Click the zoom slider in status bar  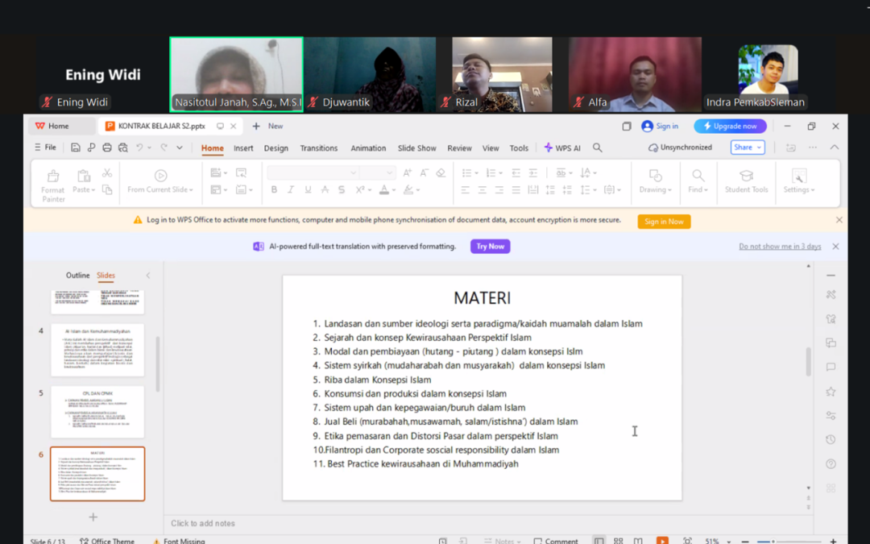pyautogui.click(x=789, y=542)
